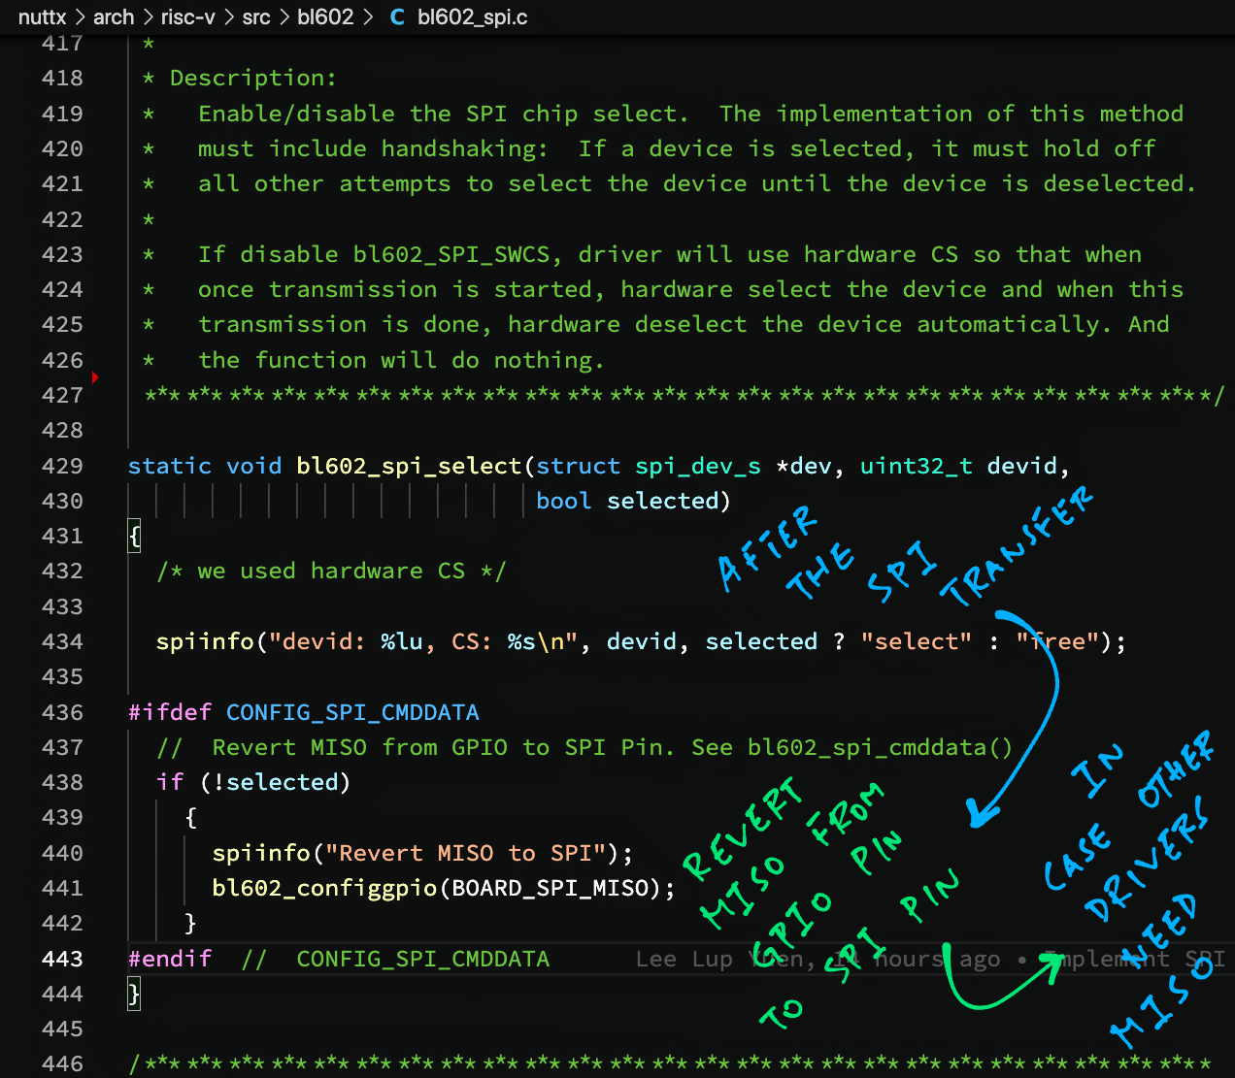Select line number 443 in gutter
This screenshot has width=1235, height=1078.
click(62, 959)
